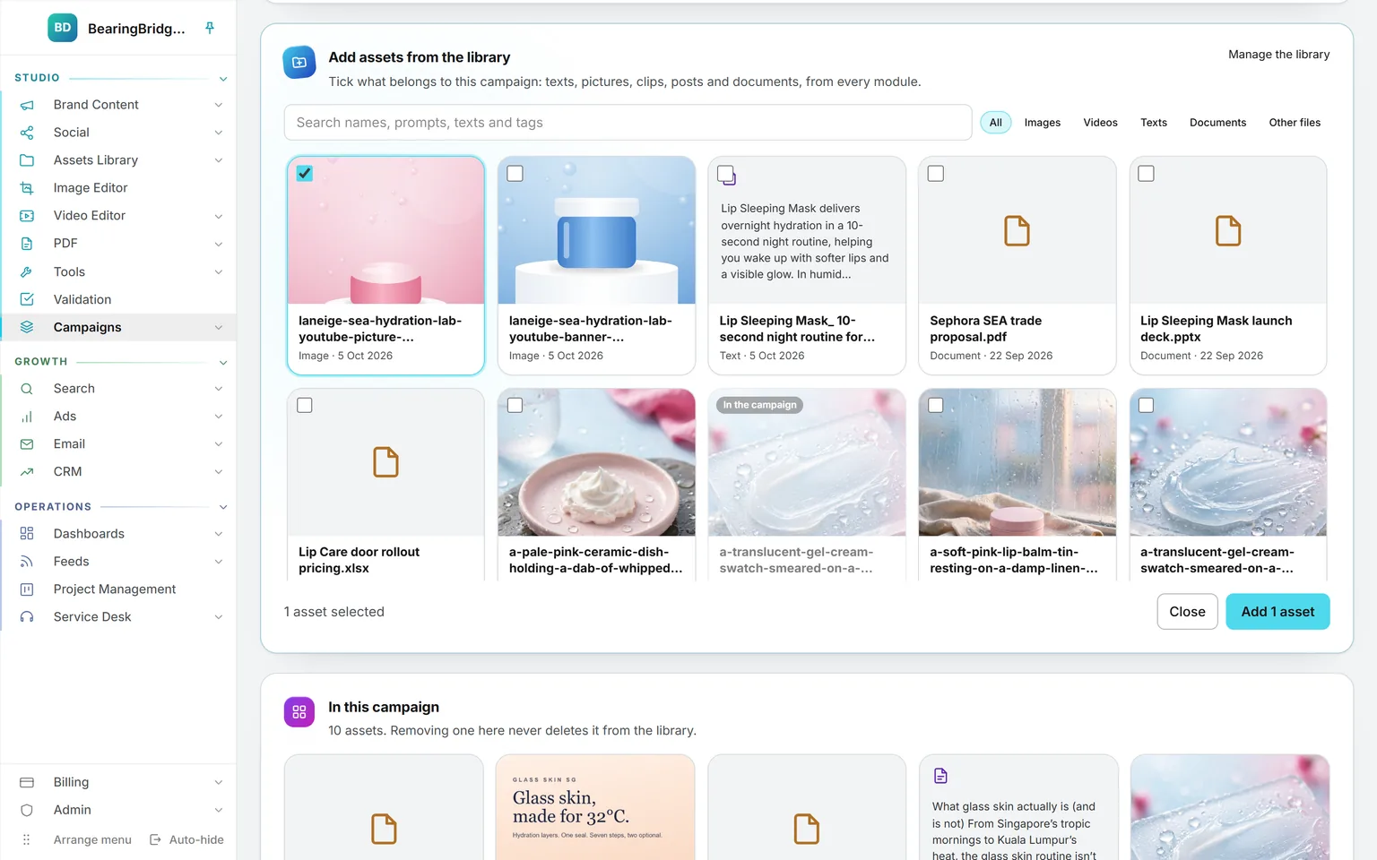Click the Dashboards grid icon
The image size is (1377, 860).
pyautogui.click(x=27, y=534)
